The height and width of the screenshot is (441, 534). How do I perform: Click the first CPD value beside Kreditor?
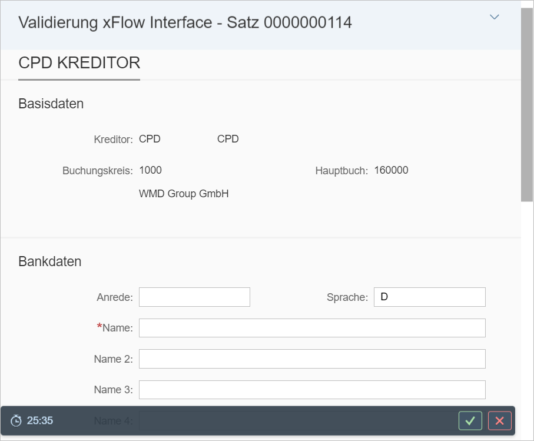[150, 140]
